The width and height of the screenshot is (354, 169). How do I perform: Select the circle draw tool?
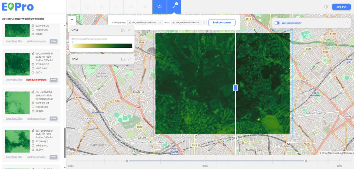tap(88, 7)
